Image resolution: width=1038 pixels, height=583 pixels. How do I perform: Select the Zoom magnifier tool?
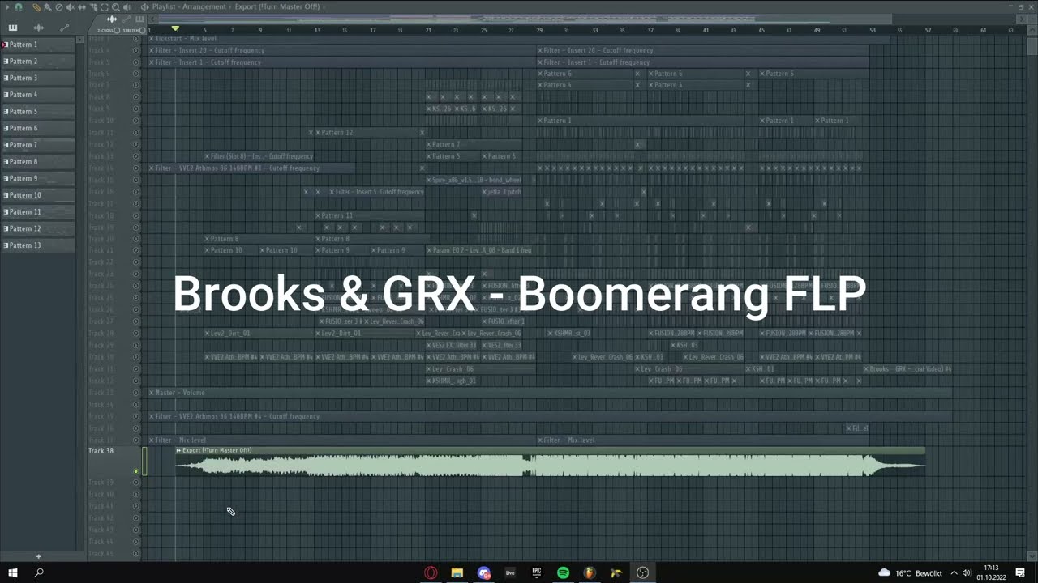116,7
